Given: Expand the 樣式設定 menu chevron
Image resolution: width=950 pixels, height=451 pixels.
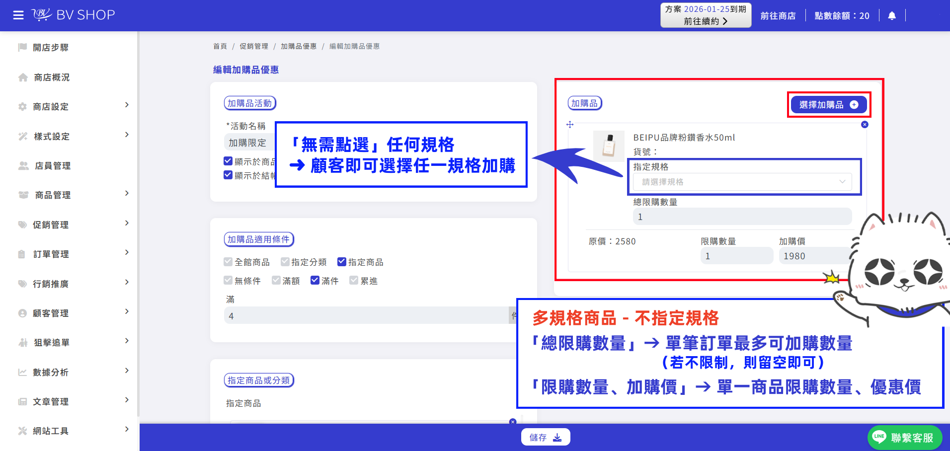Looking at the screenshot, I should pos(127,135).
